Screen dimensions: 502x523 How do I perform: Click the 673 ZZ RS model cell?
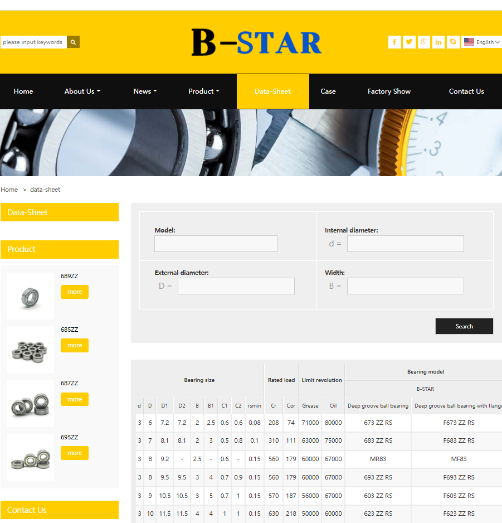pos(378,423)
